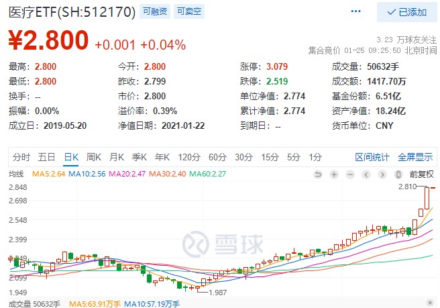This screenshot has width=440, height=308.
Task: Switch to the 5分 chart tab
Action: click(x=294, y=157)
